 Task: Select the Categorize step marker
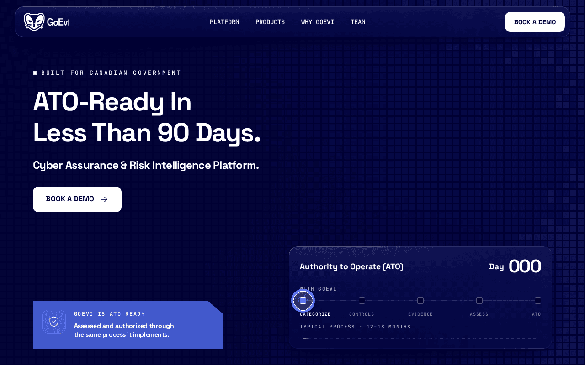click(x=303, y=301)
